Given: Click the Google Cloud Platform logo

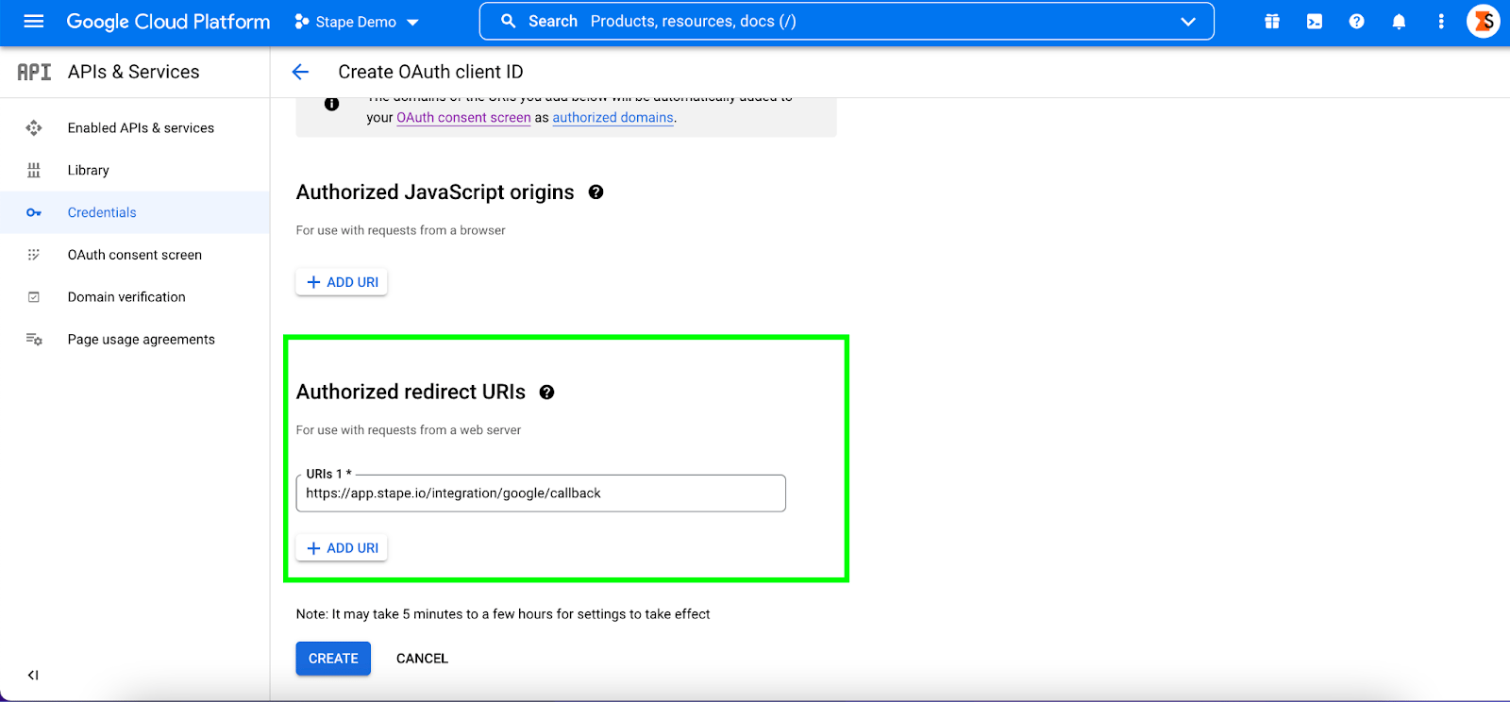Looking at the screenshot, I should [168, 22].
